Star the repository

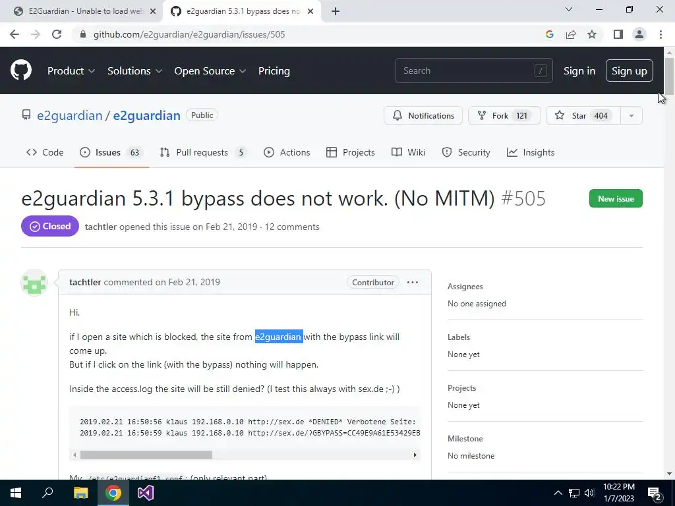click(583, 115)
